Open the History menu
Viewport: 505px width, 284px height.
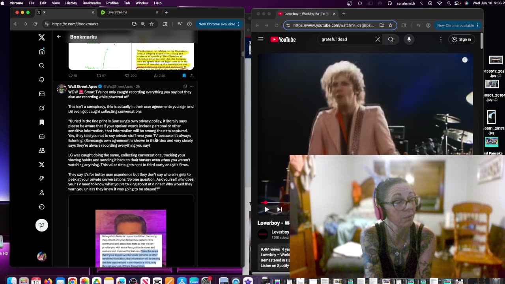[71, 3]
